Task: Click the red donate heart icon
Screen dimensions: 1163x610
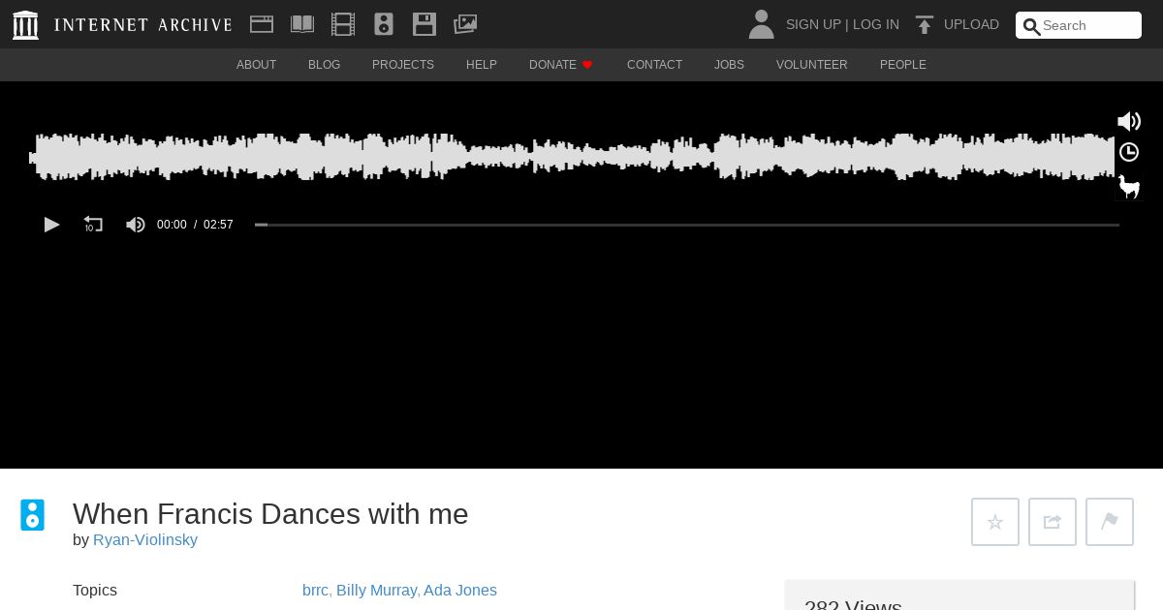Action: pyautogui.click(x=587, y=65)
